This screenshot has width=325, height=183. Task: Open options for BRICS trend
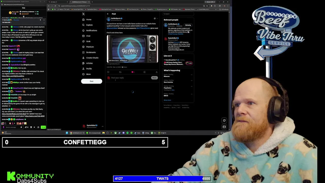pyautogui.click(x=191, y=94)
